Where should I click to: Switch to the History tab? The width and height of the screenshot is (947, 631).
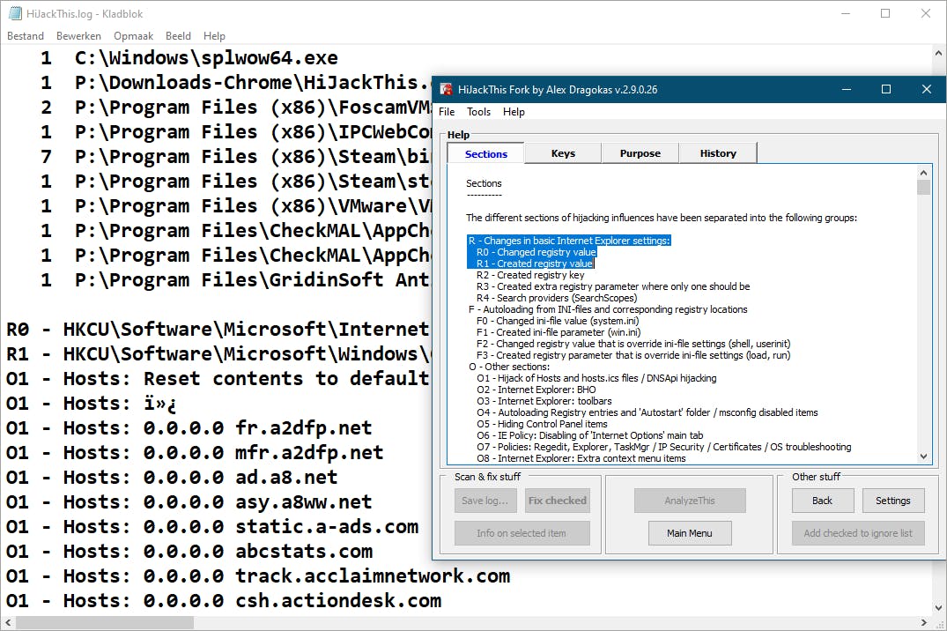[x=718, y=153]
